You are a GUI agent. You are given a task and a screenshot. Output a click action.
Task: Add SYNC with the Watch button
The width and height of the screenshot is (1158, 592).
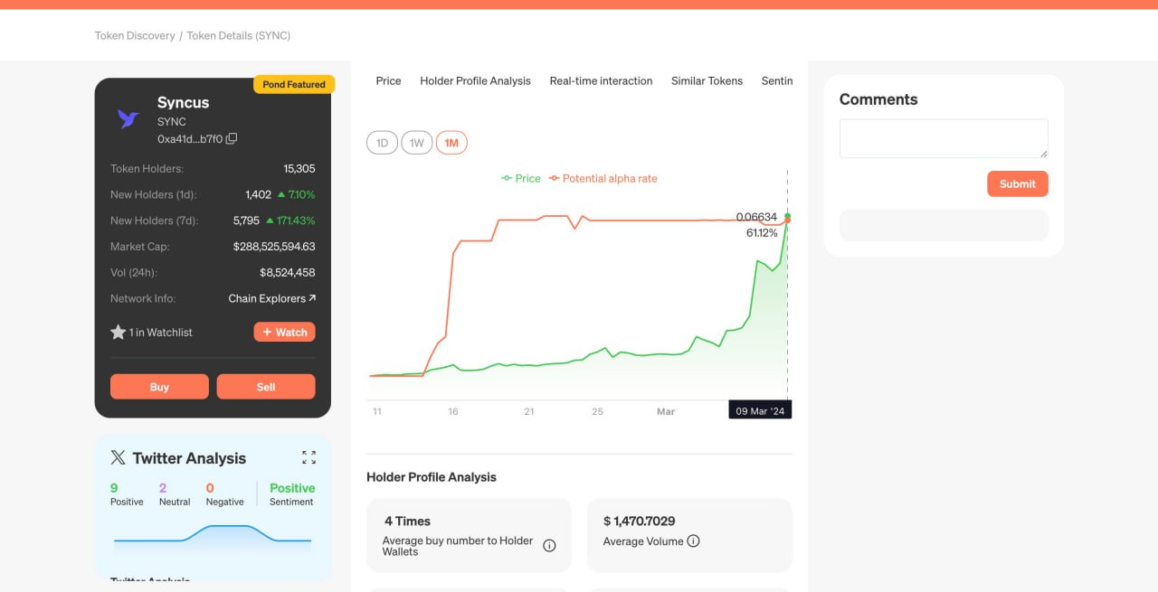coord(284,333)
